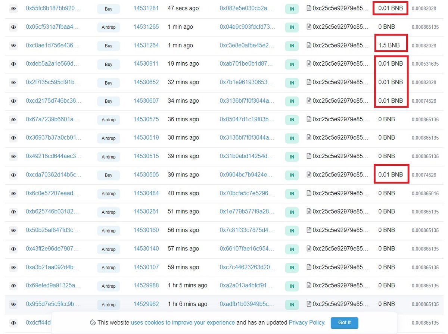448x334 pixels.
Task: Click the cookie icon in the consent banner
Action: coord(93,322)
